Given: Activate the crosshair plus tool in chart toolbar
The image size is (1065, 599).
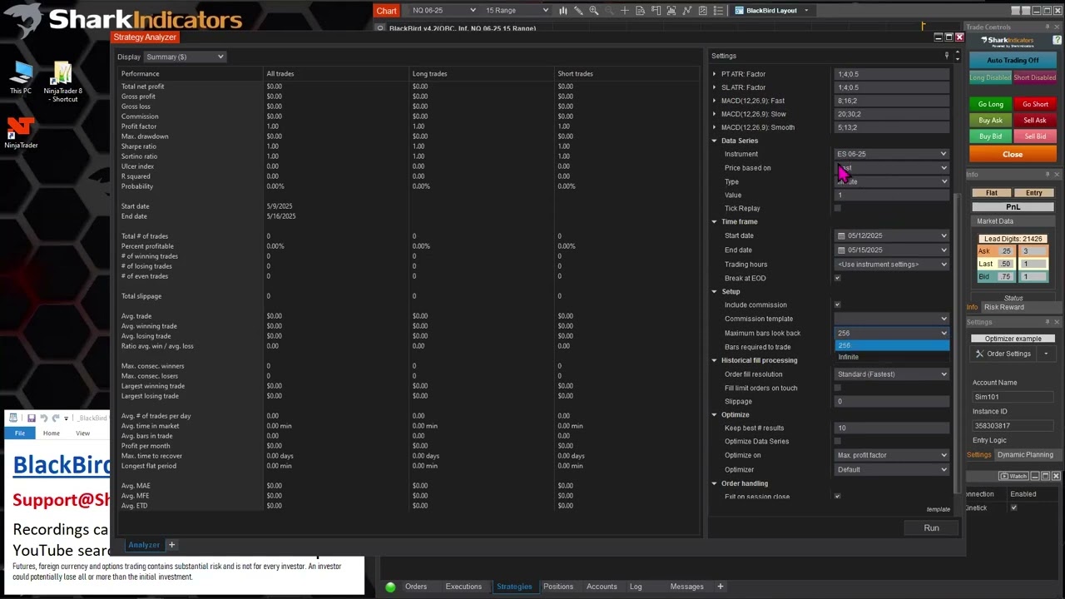Looking at the screenshot, I should coord(625,11).
